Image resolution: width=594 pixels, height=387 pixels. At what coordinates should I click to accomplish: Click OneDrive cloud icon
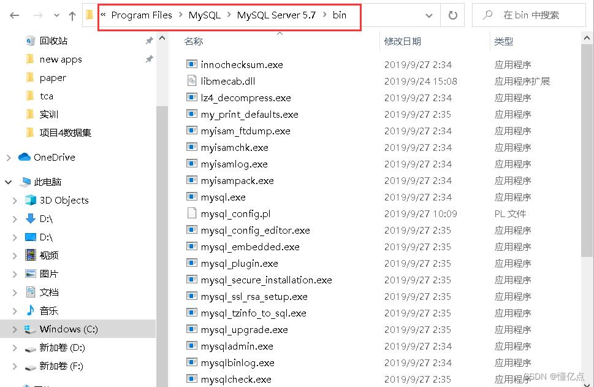(25, 157)
